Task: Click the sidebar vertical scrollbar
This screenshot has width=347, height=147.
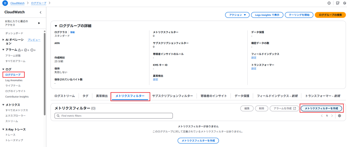Action: [x=45, y=74]
